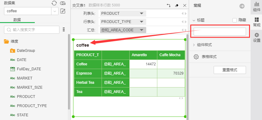Collapse the 标题 section
Image resolution: width=262 pixels, height=120 pixels.
tap(194, 20)
